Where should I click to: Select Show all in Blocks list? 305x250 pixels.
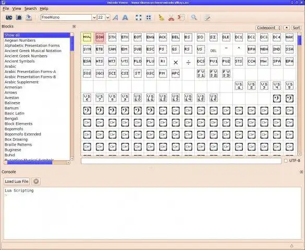click(37, 35)
